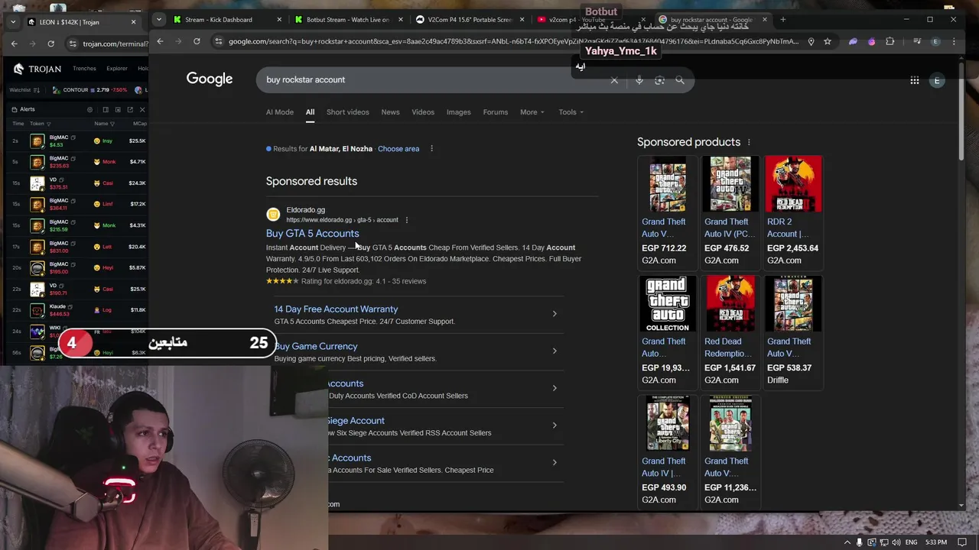View site information icon in Google window
Screen dimensions: 979x550
[219, 41]
